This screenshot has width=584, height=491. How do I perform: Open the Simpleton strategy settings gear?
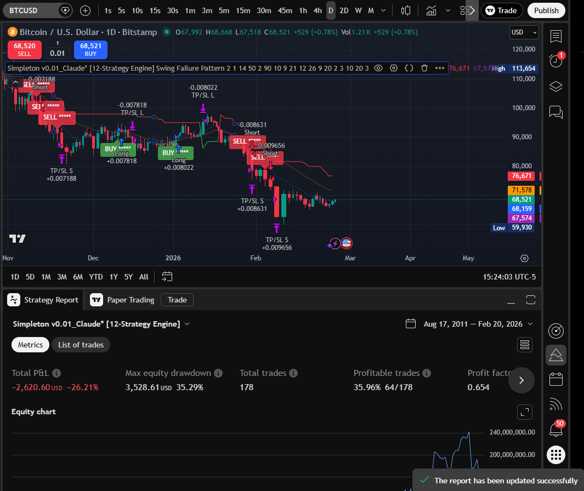(x=394, y=68)
